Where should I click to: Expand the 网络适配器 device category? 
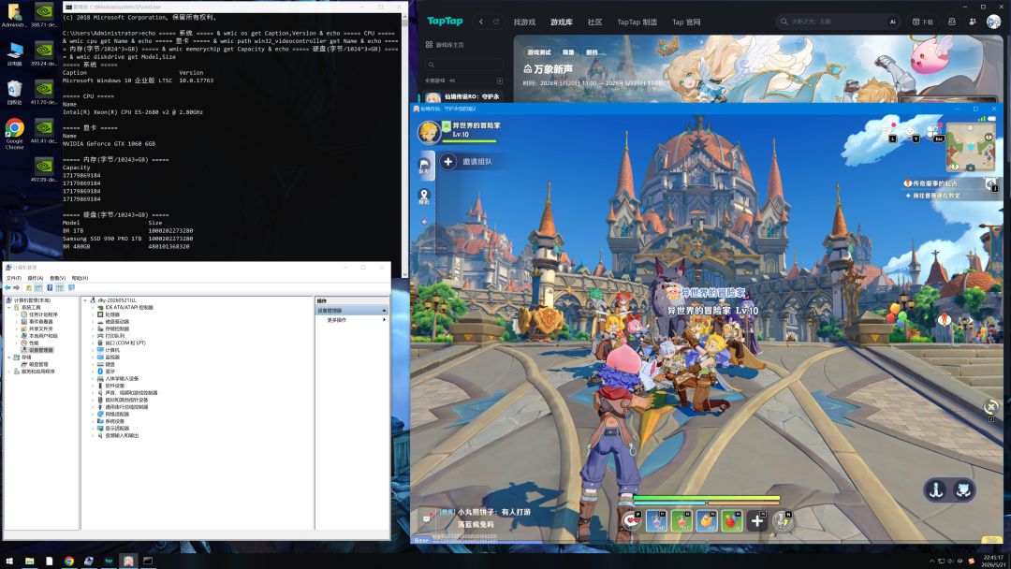[93, 414]
